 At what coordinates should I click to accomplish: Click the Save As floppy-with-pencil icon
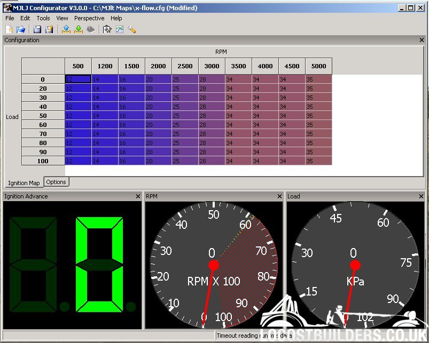click(49, 29)
